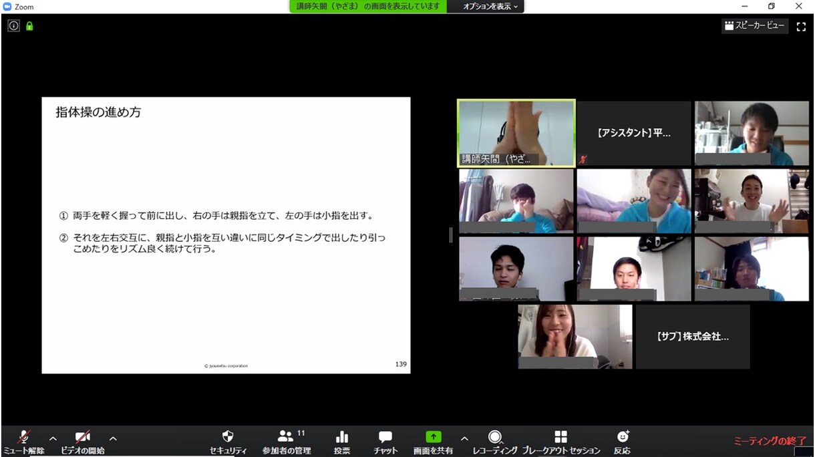Click ミーティングの終了 to end meeting
Image resolution: width=815 pixels, height=457 pixels.
pyautogui.click(x=770, y=441)
